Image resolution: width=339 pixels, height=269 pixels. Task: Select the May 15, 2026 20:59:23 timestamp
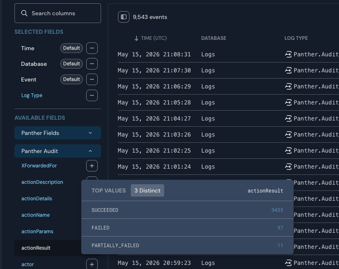[x=154, y=263]
